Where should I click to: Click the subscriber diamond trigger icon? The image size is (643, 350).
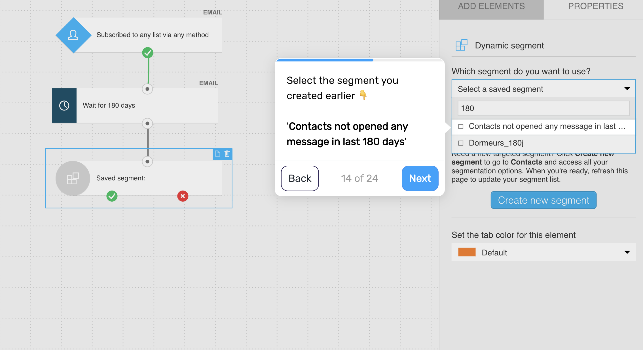tap(73, 35)
